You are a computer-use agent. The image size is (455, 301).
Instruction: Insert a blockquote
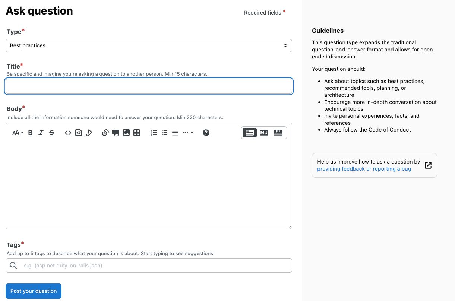tap(116, 133)
